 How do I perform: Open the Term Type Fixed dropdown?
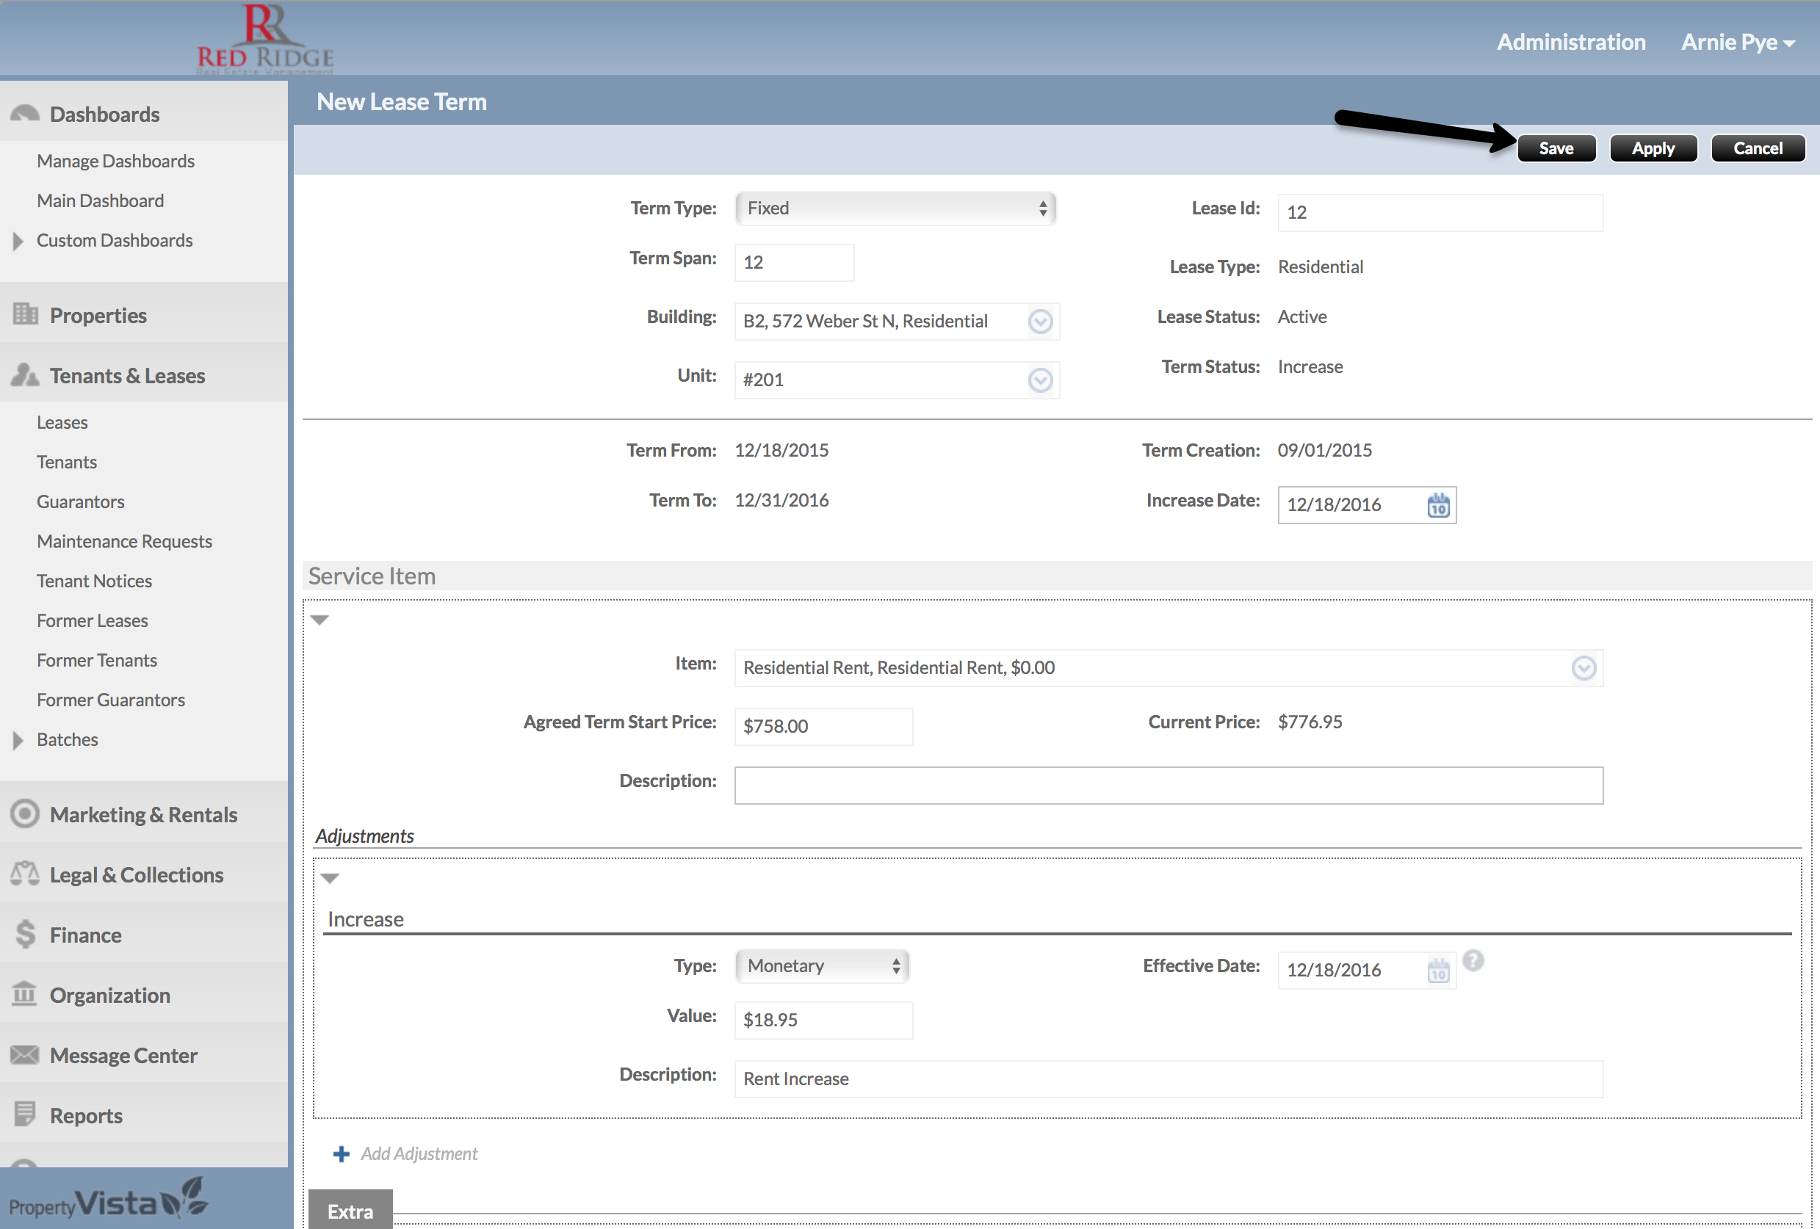[x=895, y=209]
